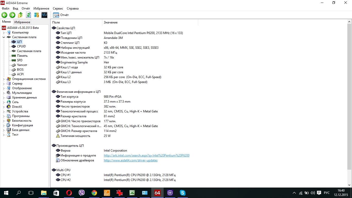Screen dimensions: 352x198
Task: Switch to the Избранное tab
Action: (x=22, y=22)
